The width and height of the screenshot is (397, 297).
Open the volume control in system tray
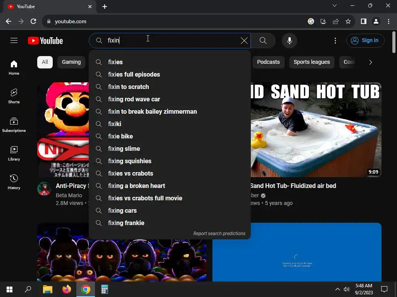[347, 289]
